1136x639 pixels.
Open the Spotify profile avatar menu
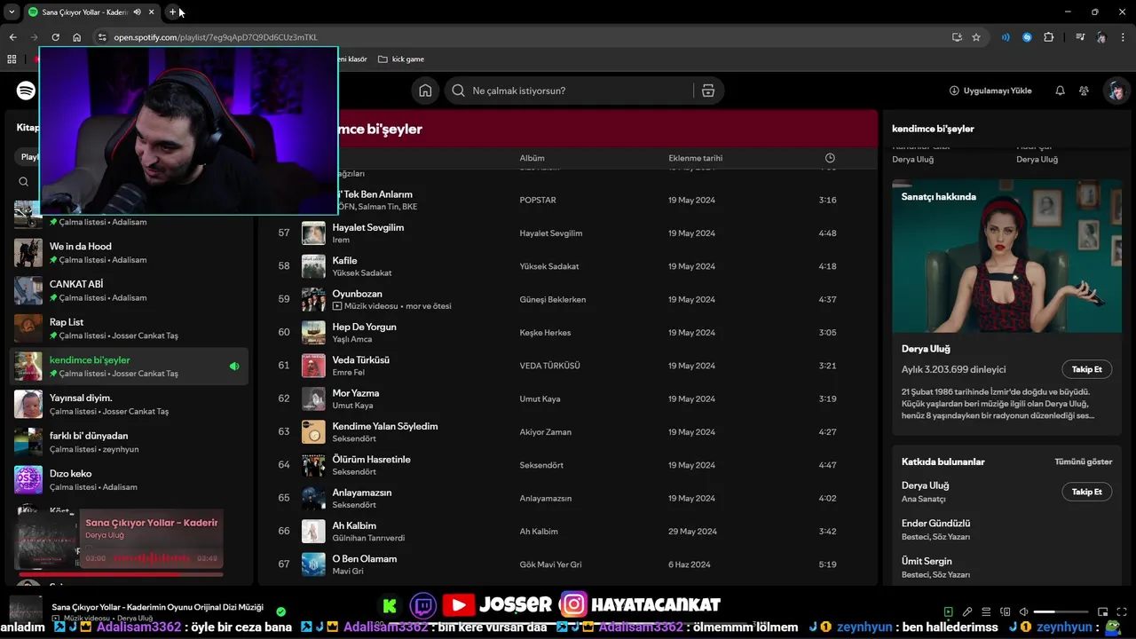1116,91
